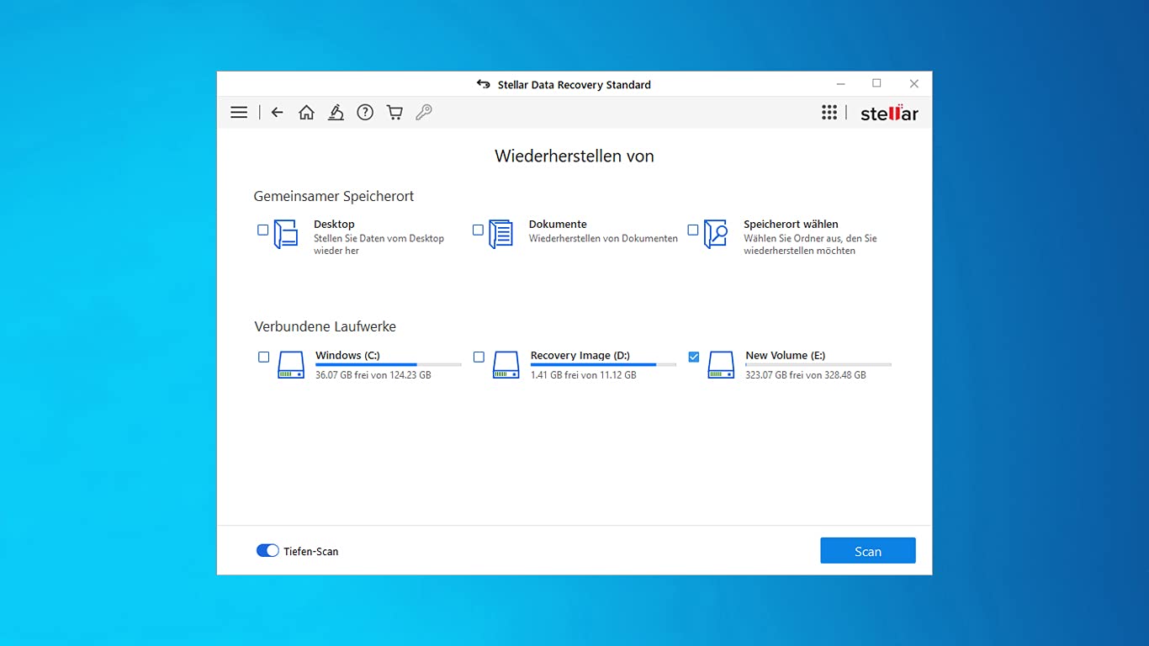Uncheck the New Volume (E:) checkbox
This screenshot has height=646, width=1149.
tap(694, 357)
